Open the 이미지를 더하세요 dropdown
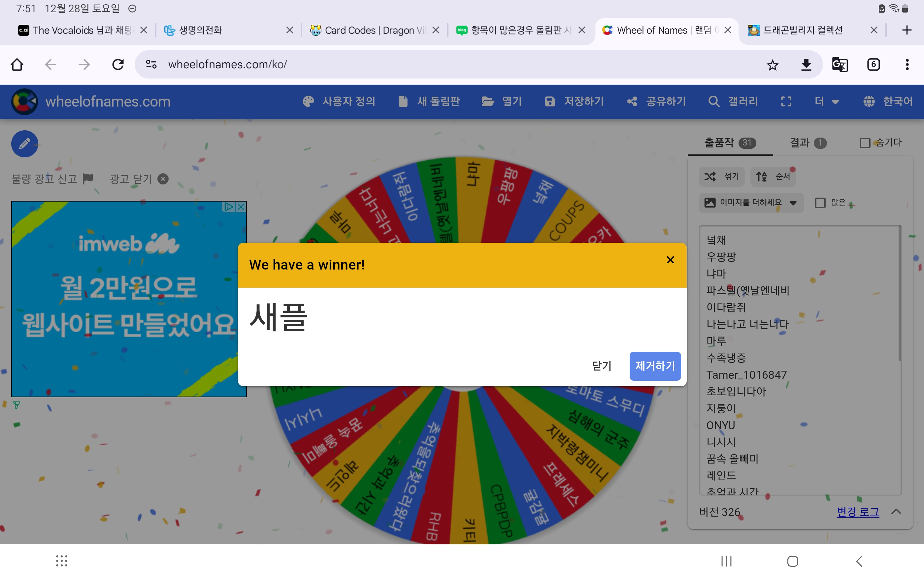Image resolution: width=924 pixels, height=578 pixels. [x=751, y=203]
